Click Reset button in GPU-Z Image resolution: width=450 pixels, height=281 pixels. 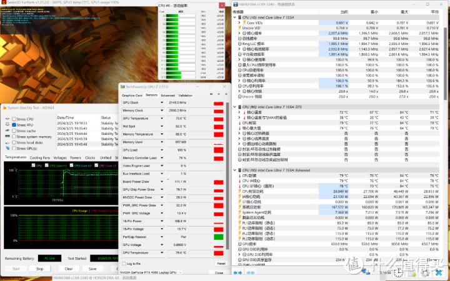click(221, 264)
